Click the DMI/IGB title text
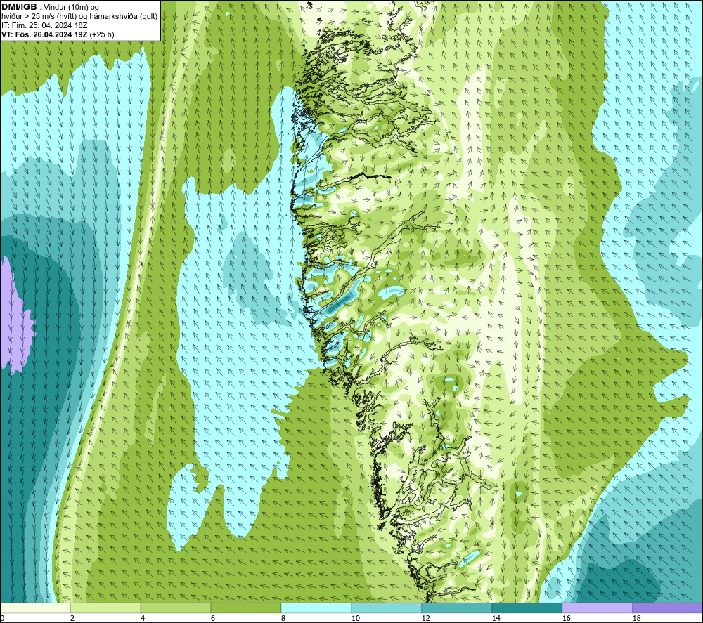Image resolution: width=703 pixels, height=623 pixels. (x=19, y=7)
